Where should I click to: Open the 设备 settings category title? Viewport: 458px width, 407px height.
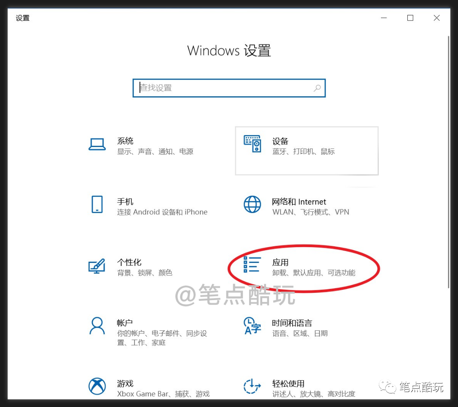click(280, 141)
